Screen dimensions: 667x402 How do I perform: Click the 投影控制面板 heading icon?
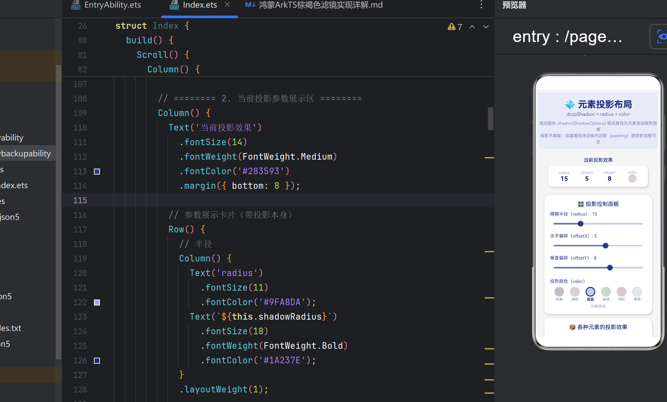(x=581, y=204)
